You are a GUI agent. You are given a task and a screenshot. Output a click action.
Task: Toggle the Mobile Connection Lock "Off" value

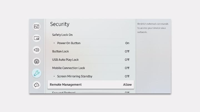click(x=127, y=68)
